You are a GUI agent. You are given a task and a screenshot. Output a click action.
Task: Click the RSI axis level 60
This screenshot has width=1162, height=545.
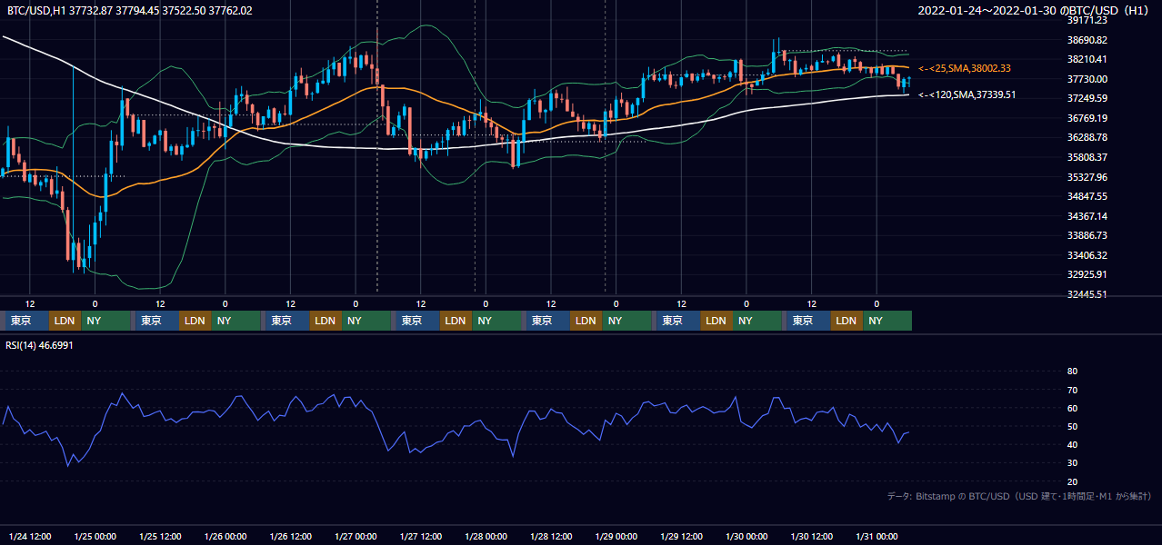(x=1072, y=408)
